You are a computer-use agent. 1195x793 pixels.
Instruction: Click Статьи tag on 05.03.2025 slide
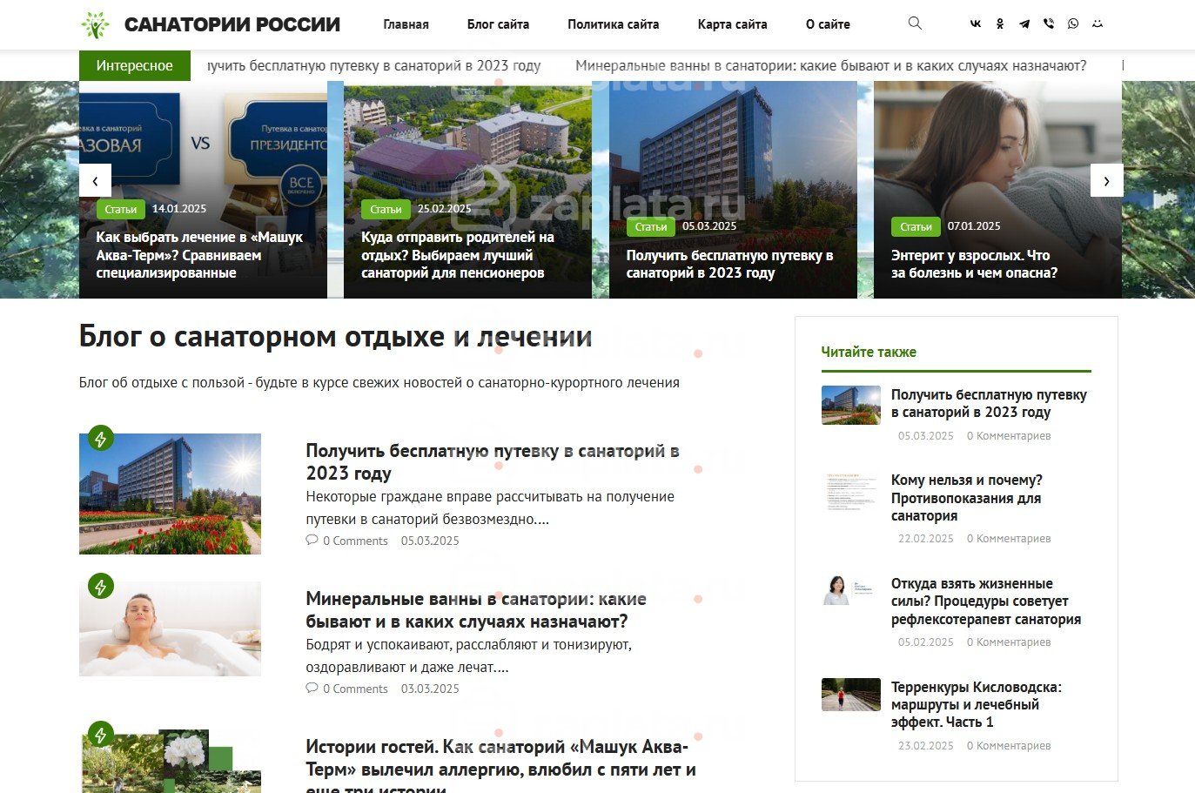tap(651, 226)
